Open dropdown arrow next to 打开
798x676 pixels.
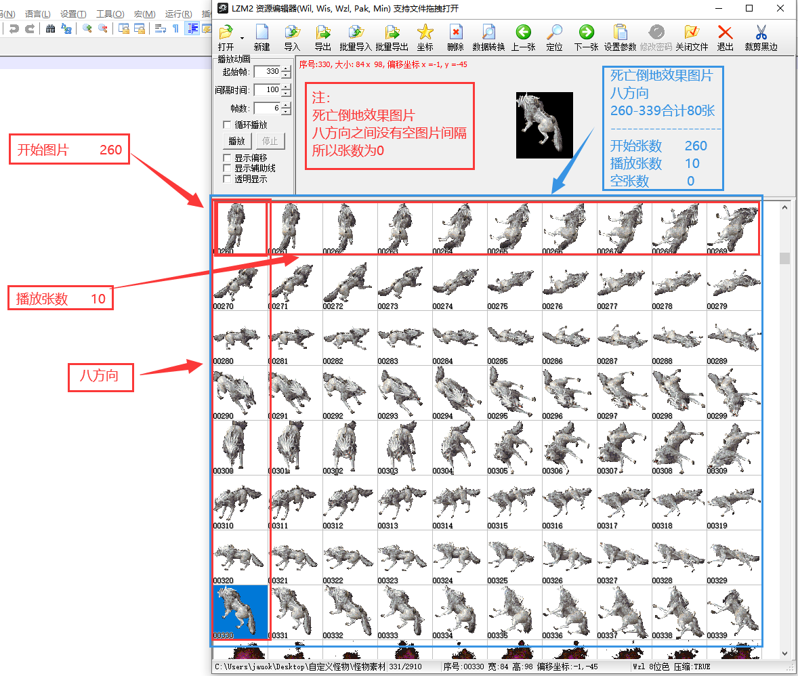(241, 38)
